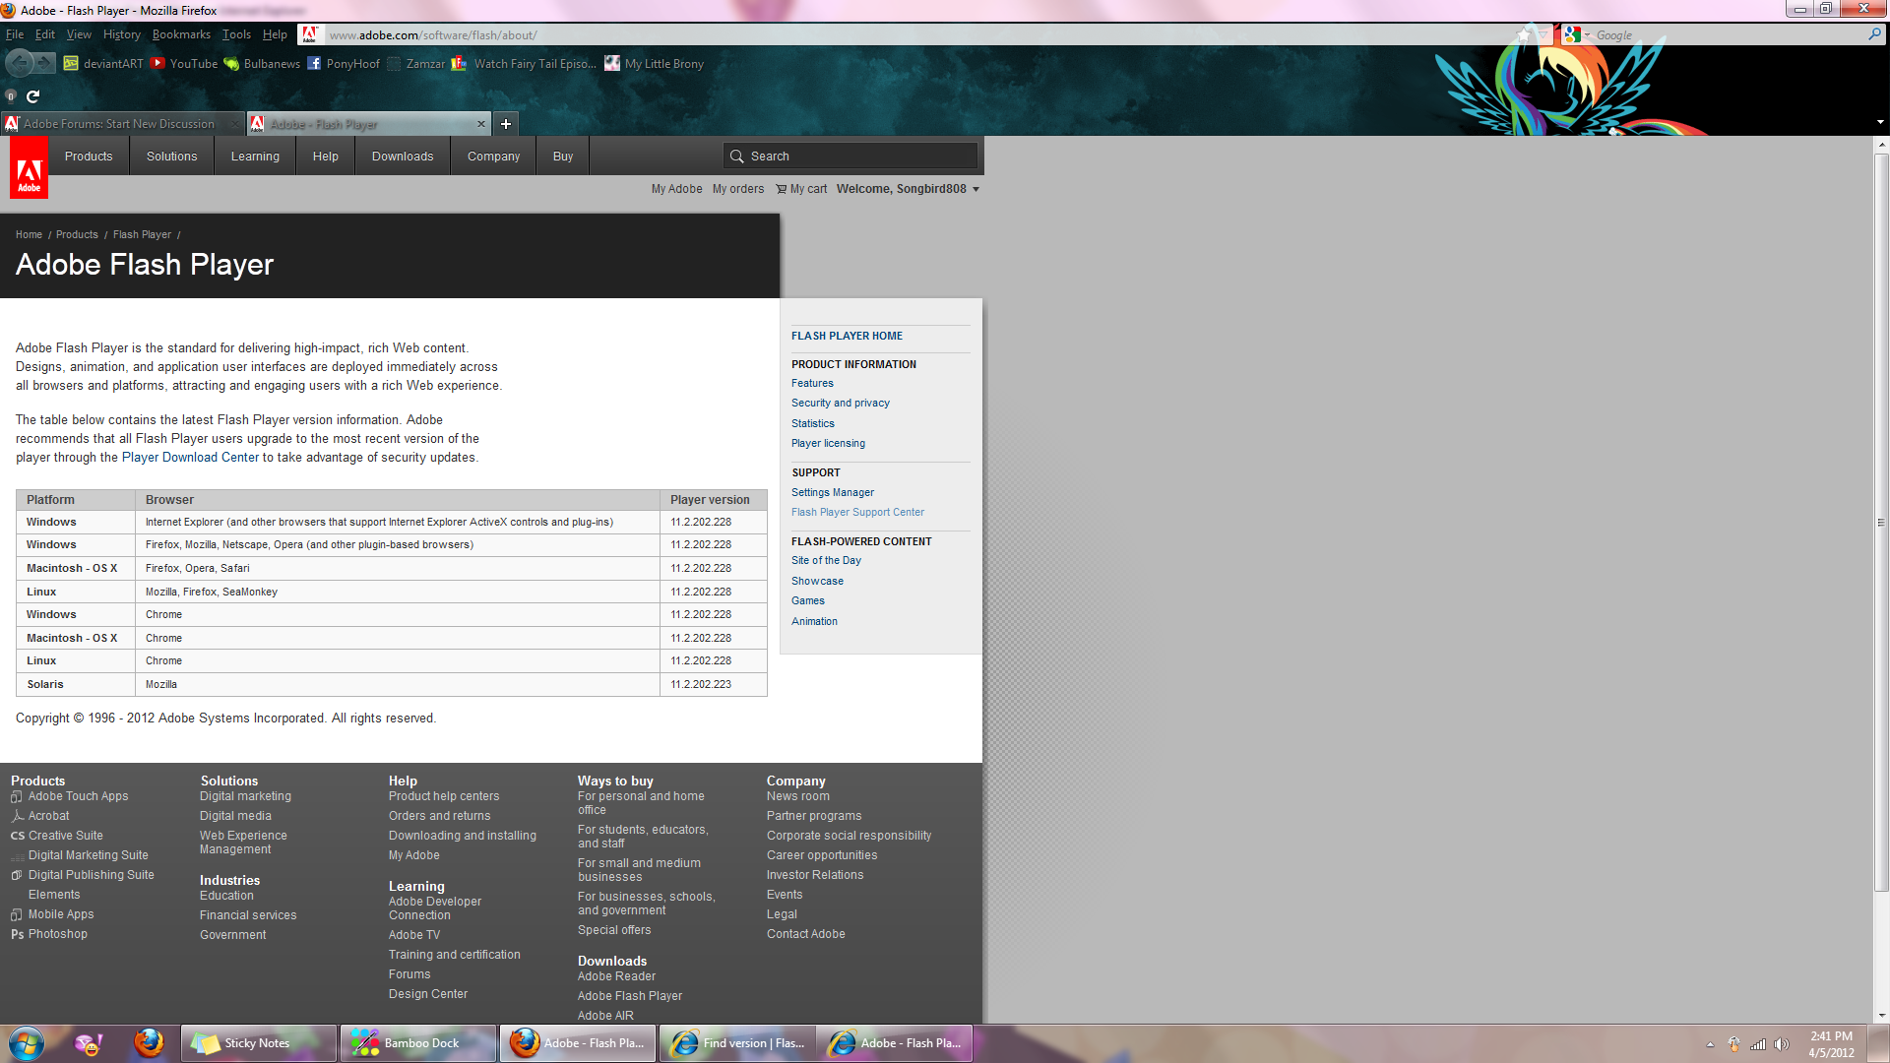The image size is (1890, 1063).
Task: Open the Security and privacy sidebar link
Action: [x=840, y=404]
